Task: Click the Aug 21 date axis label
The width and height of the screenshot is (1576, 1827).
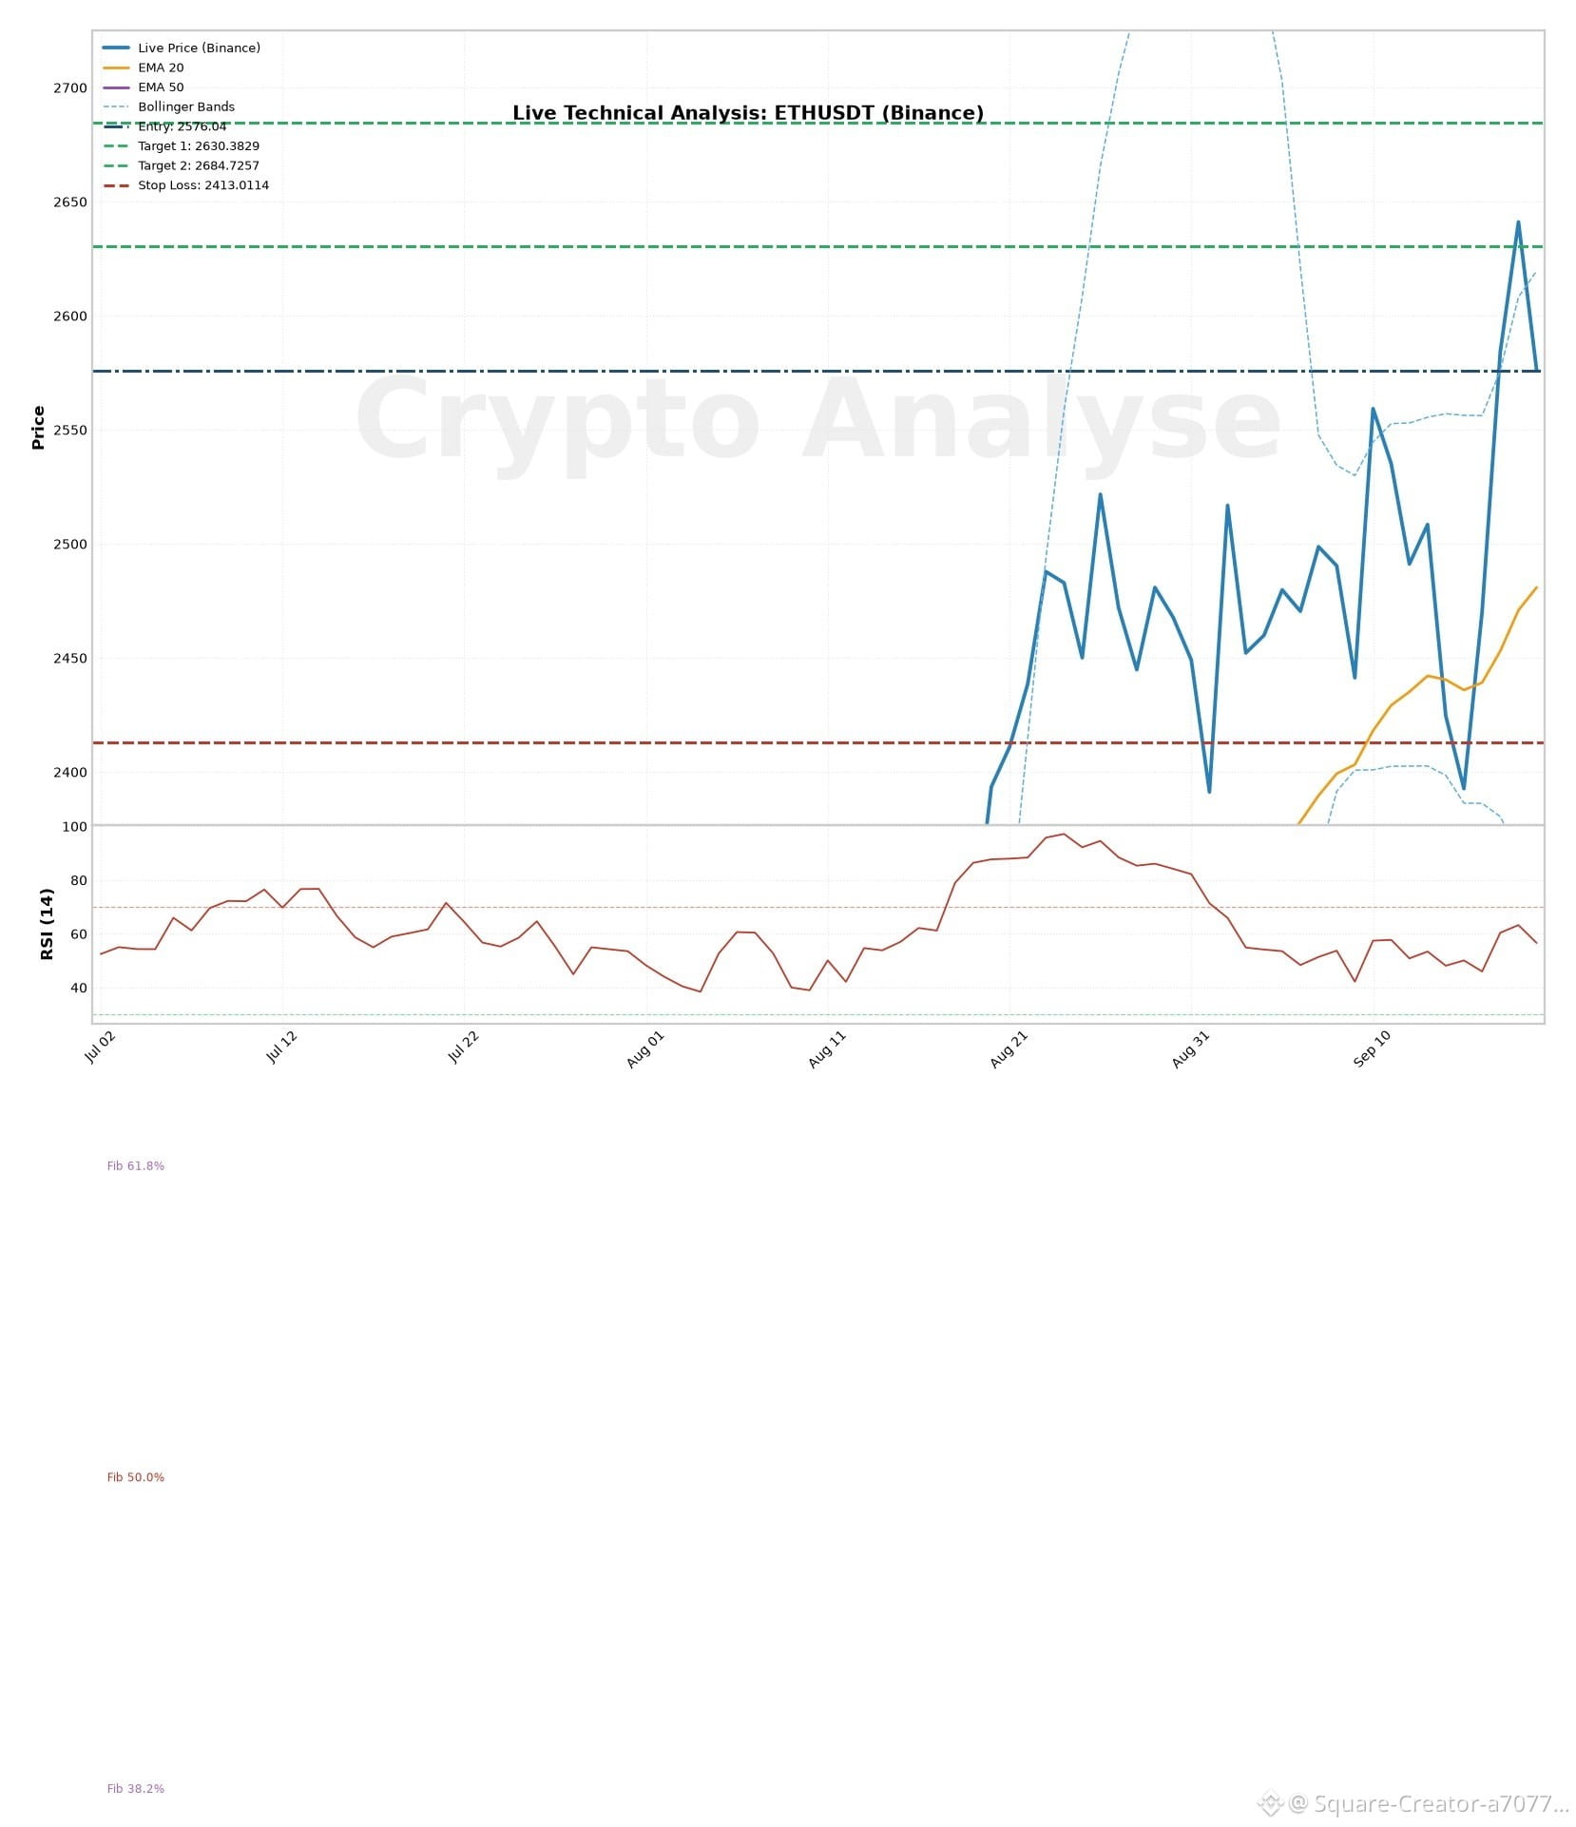Action: (x=1009, y=1049)
